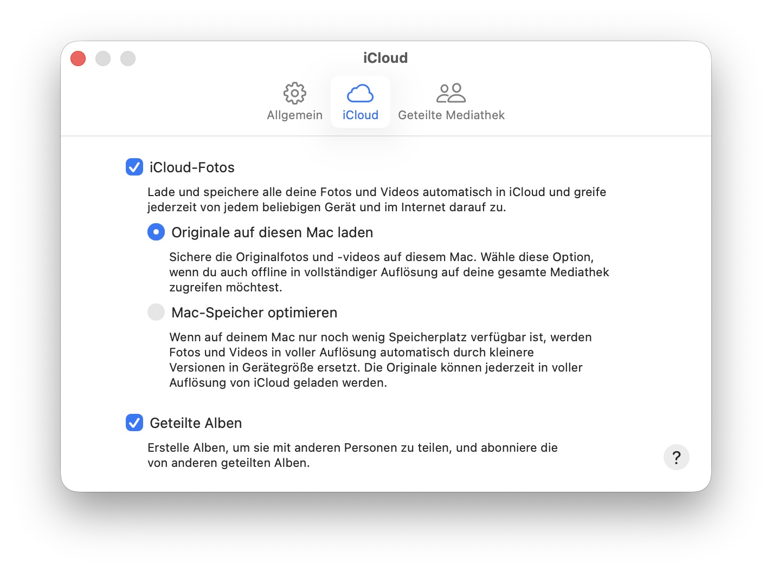Switch to Geteilte Mediathek tab label

pyautogui.click(x=452, y=115)
